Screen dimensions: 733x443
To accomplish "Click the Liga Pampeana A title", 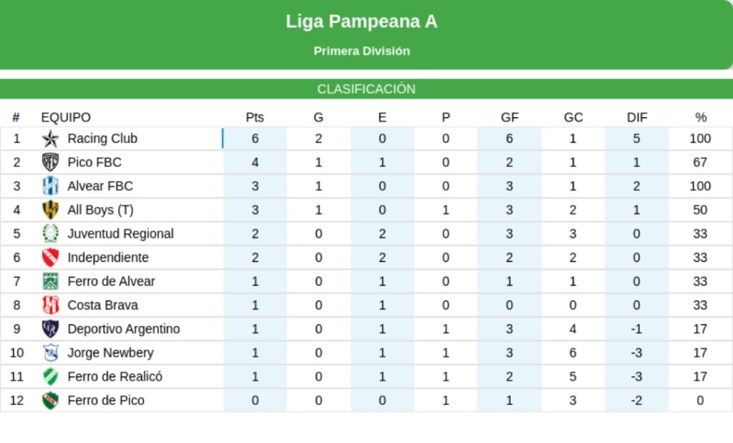I will pyautogui.click(x=361, y=21).
